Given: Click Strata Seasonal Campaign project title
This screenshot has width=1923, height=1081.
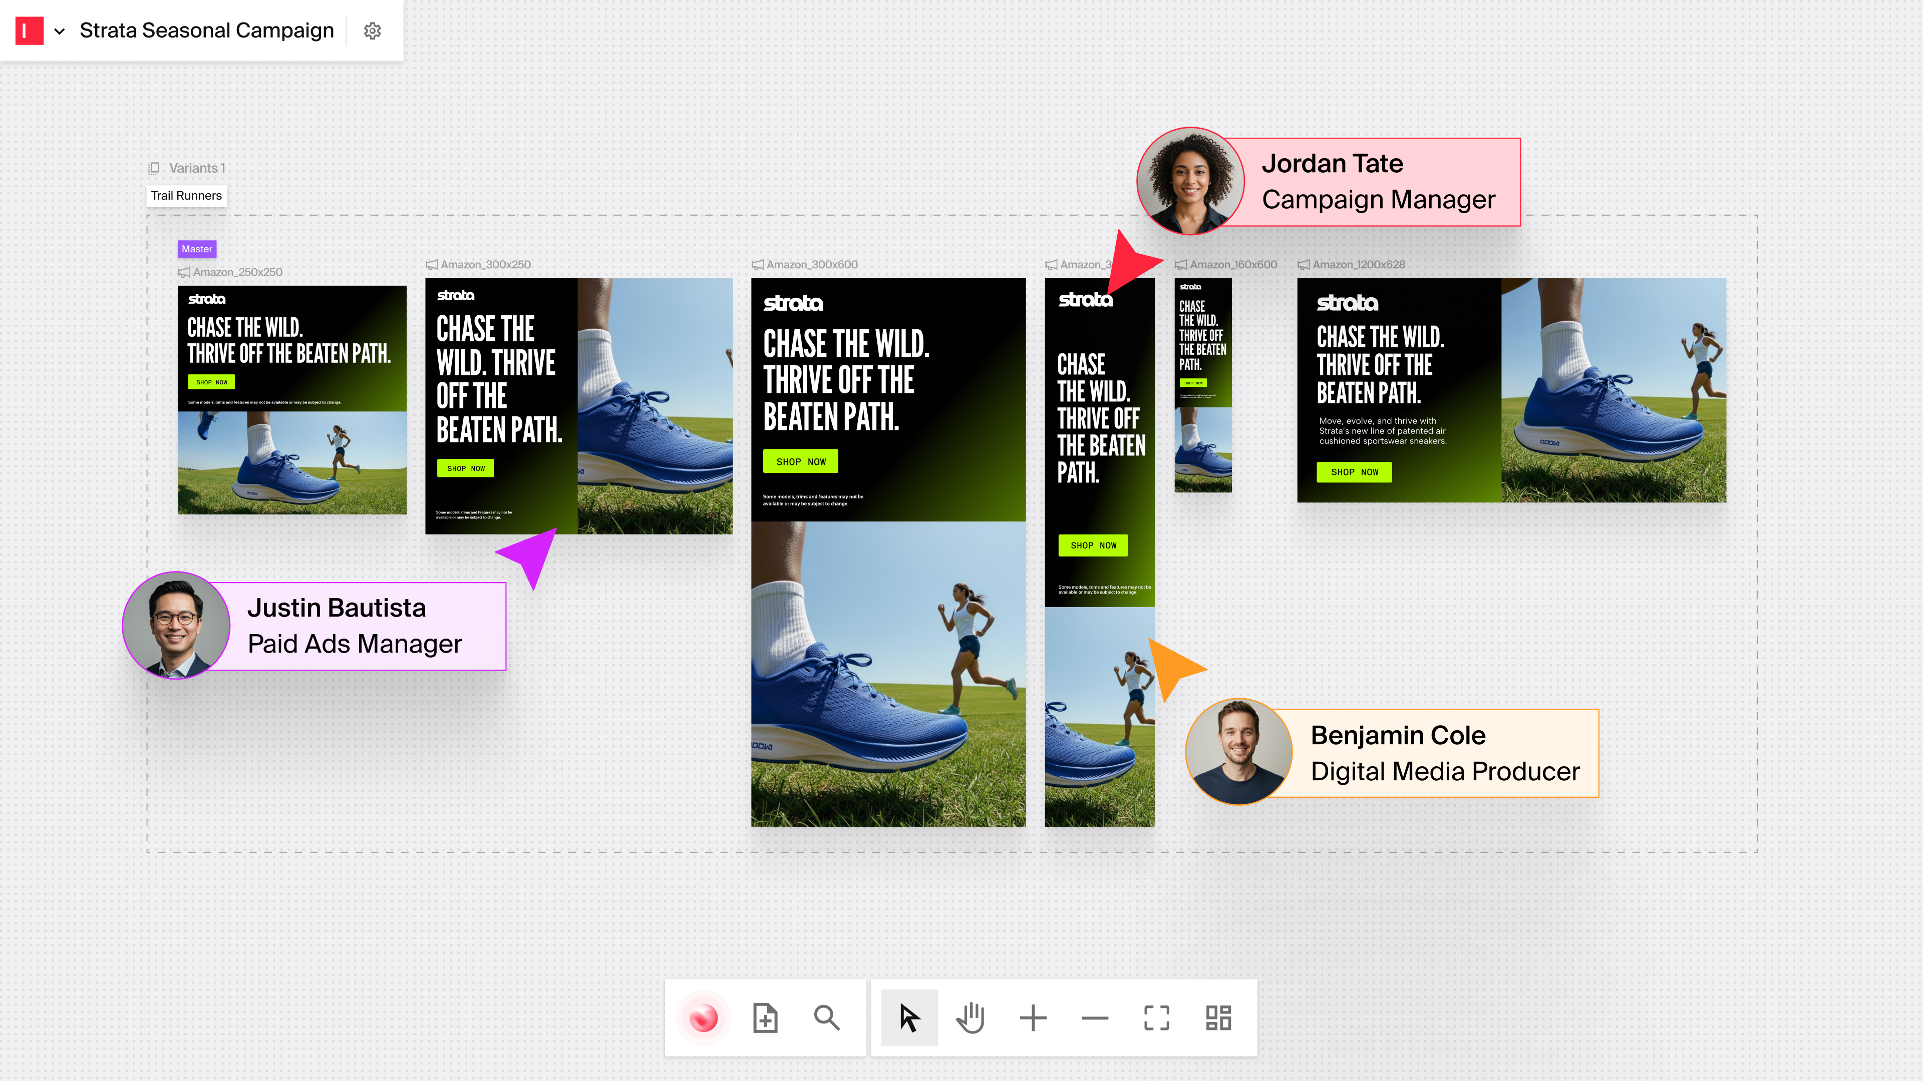Looking at the screenshot, I should [x=207, y=31].
